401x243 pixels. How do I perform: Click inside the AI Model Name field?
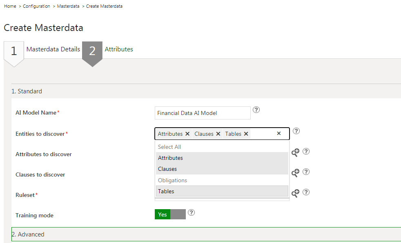click(x=202, y=113)
